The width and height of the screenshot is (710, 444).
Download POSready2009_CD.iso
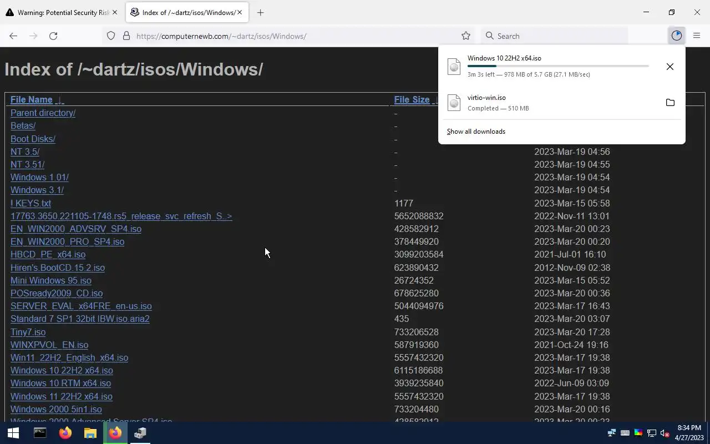(x=57, y=293)
